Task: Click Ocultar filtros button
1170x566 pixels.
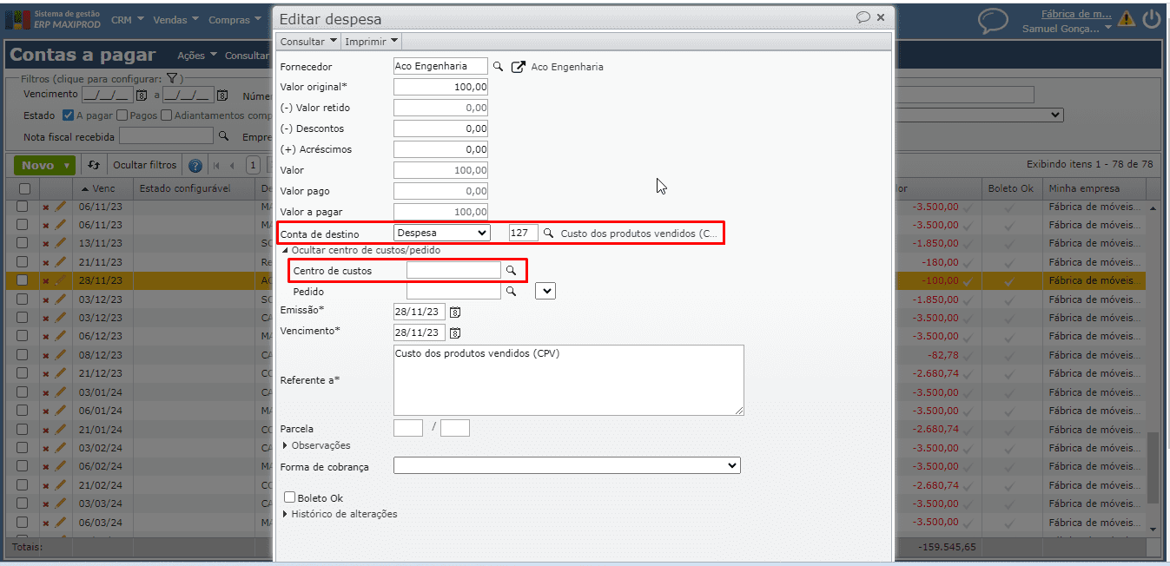Action: click(145, 165)
